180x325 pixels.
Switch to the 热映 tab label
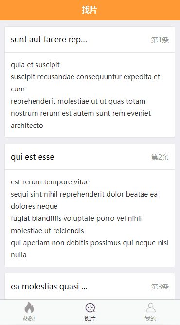(29, 318)
